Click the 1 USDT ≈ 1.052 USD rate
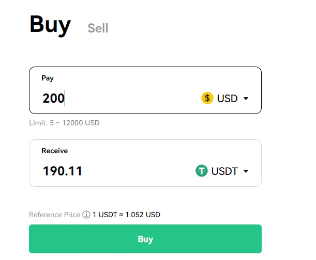The image size is (316, 260). point(126,215)
